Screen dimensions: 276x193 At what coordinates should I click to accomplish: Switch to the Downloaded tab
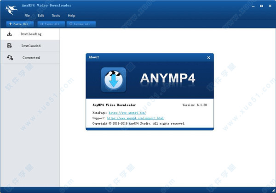(x=30, y=46)
